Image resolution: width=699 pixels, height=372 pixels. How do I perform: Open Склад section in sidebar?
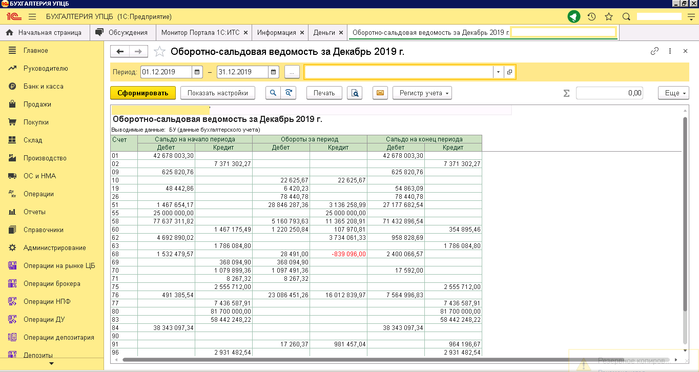[x=51, y=140]
